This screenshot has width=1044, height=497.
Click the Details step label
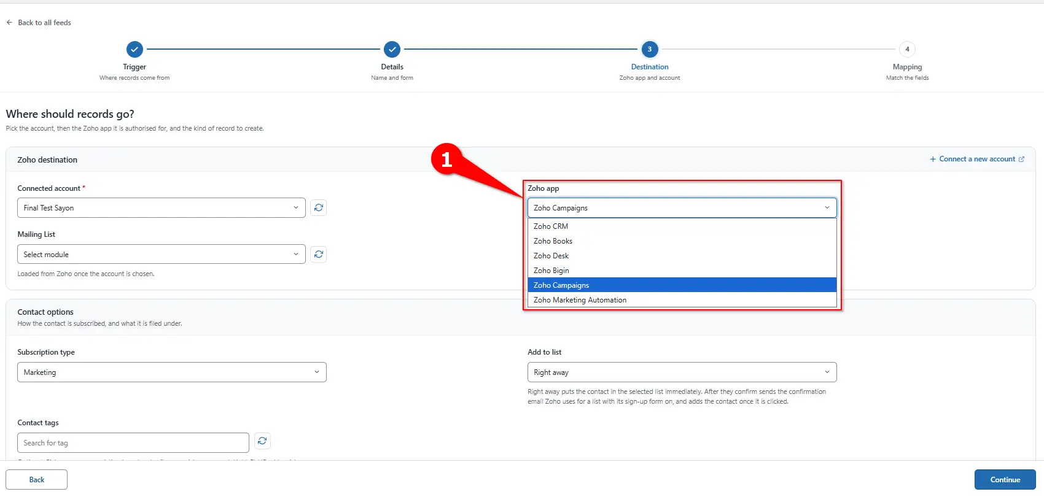(392, 67)
